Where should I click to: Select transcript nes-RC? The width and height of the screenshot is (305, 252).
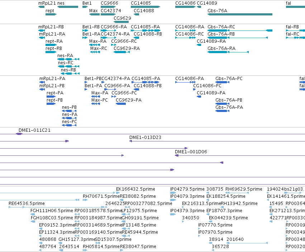click(x=66, y=63)
